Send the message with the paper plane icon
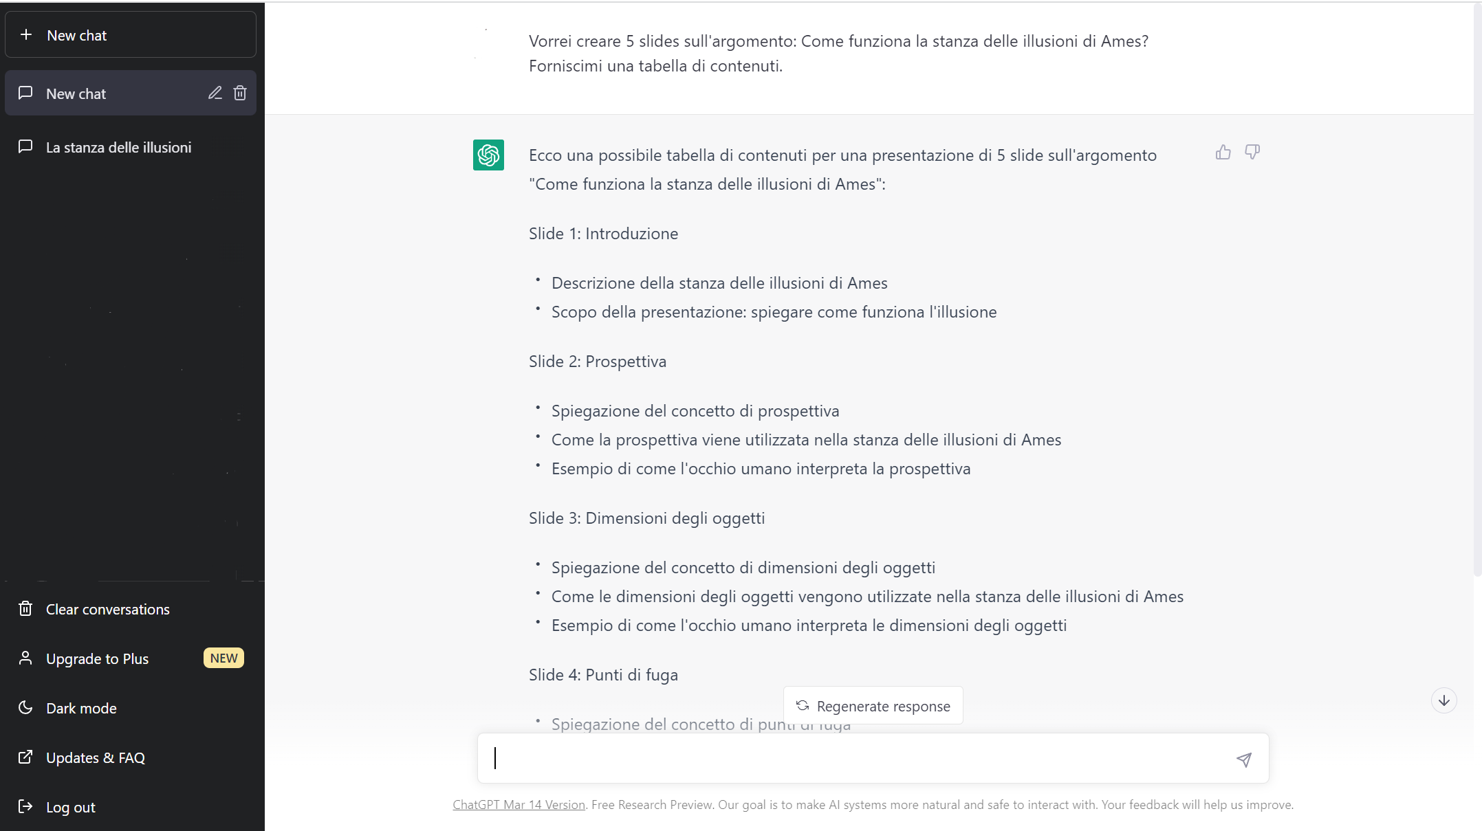Viewport: 1482px width, 831px height. 1243,760
